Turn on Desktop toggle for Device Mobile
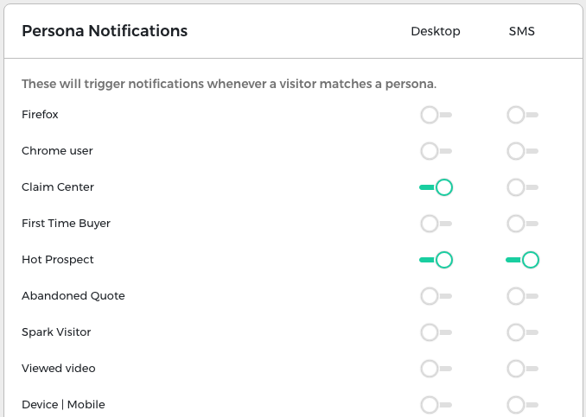Viewport: 586px width, 417px height. [436, 404]
